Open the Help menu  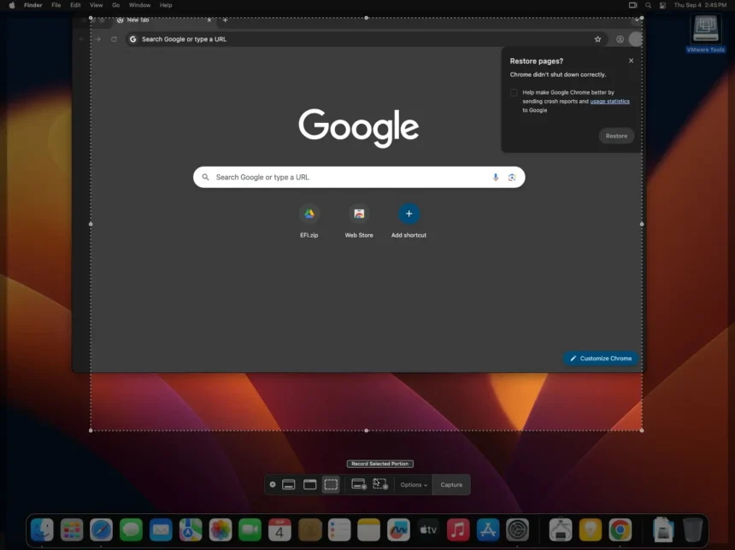(166, 5)
